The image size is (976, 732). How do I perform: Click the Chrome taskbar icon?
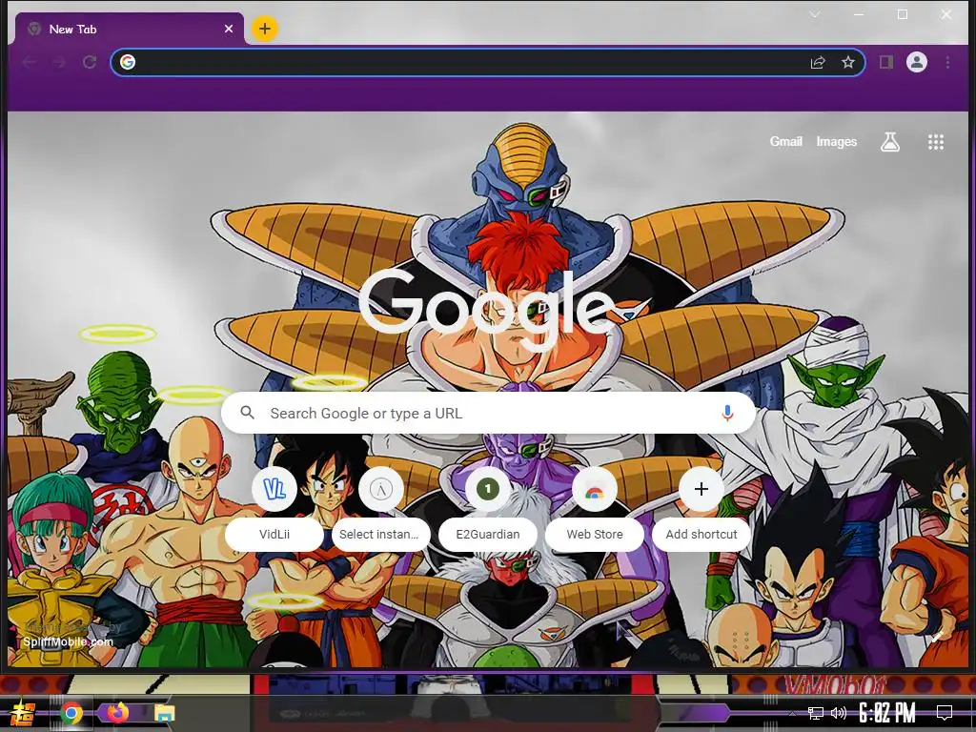tap(71, 713)
